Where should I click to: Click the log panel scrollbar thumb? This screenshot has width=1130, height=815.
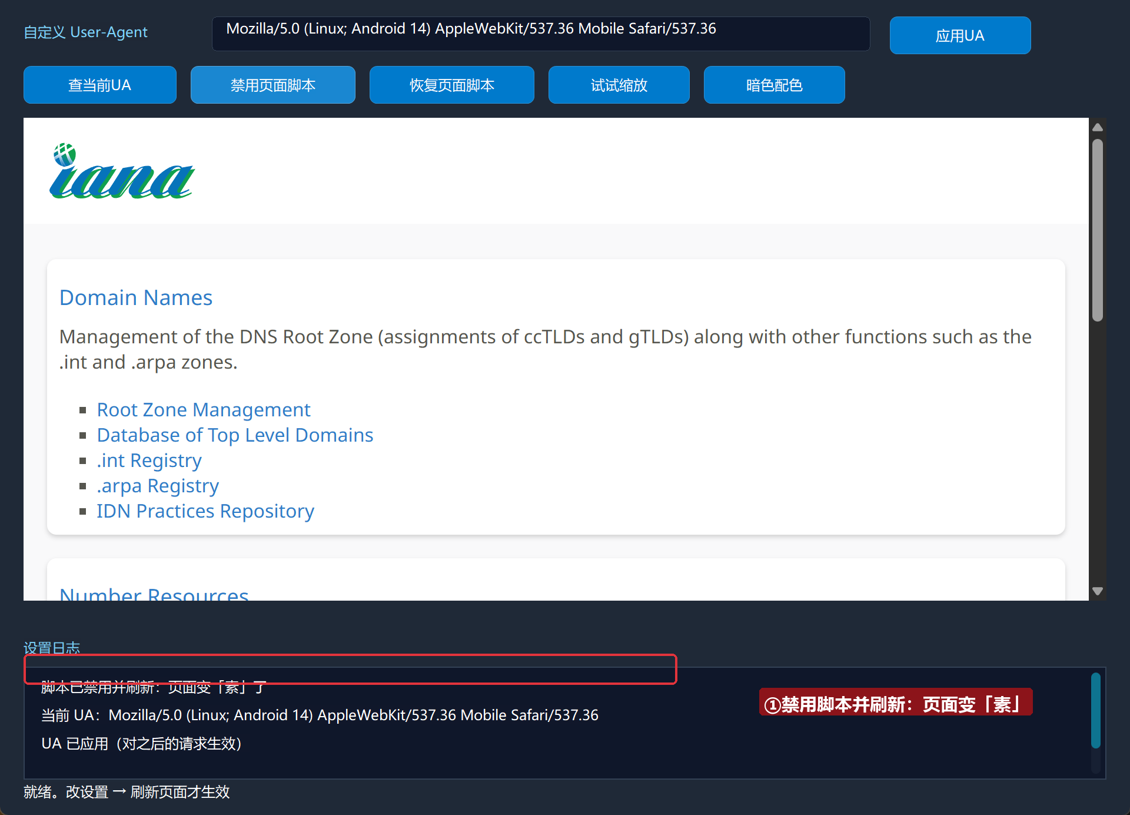pyautogui.click(x=1095, y=711)
